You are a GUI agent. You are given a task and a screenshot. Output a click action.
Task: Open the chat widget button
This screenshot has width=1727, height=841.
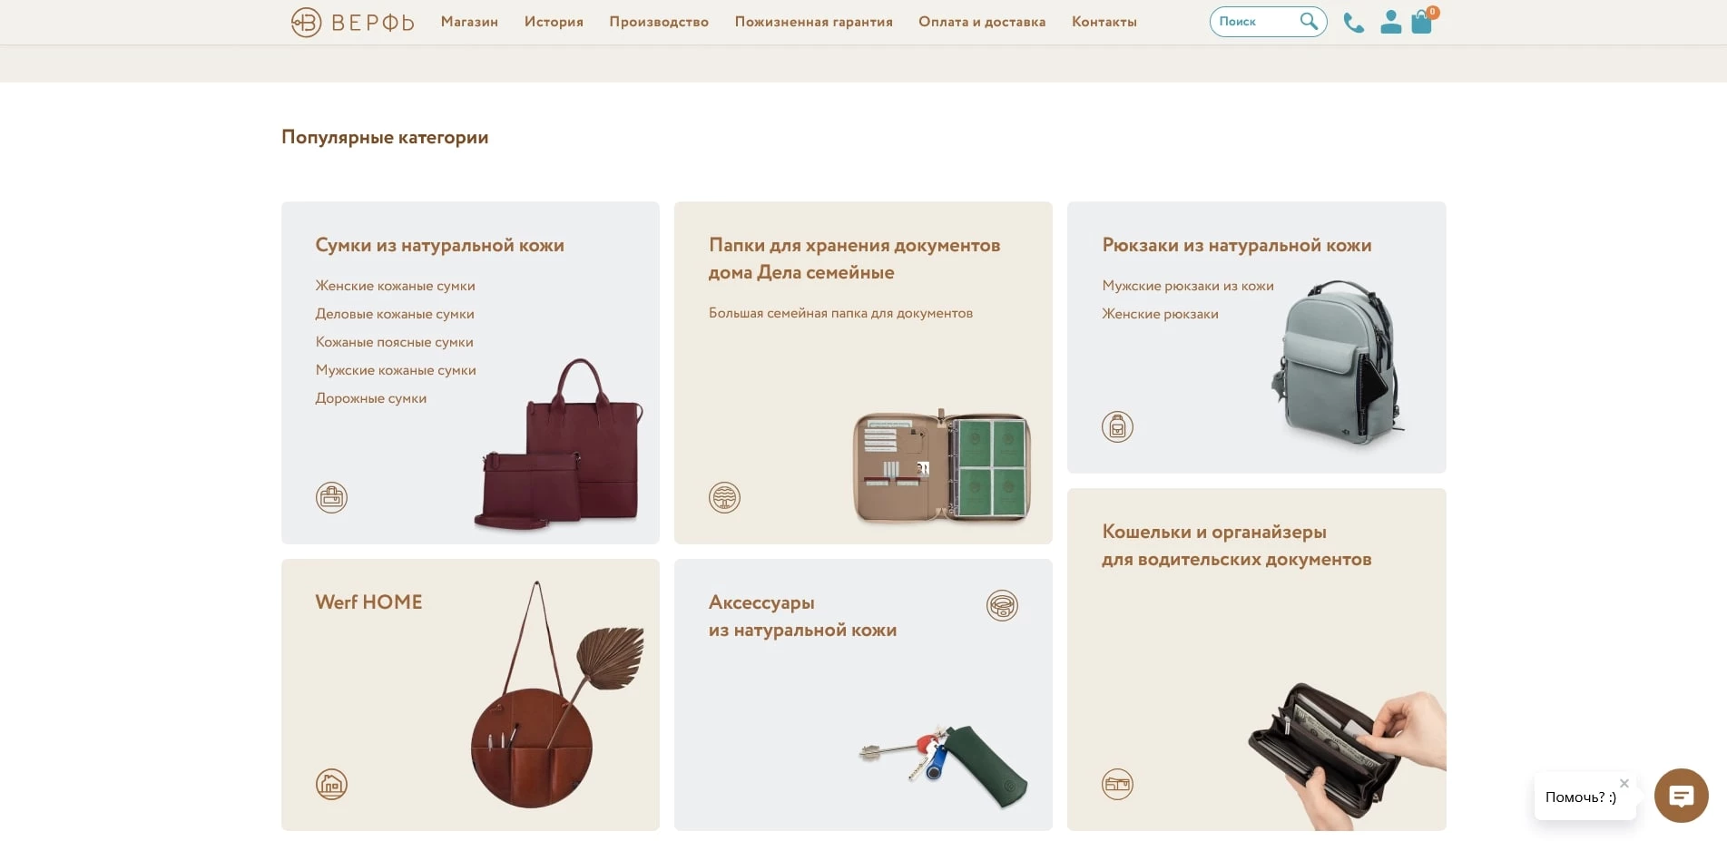[x=1681, y=796]
